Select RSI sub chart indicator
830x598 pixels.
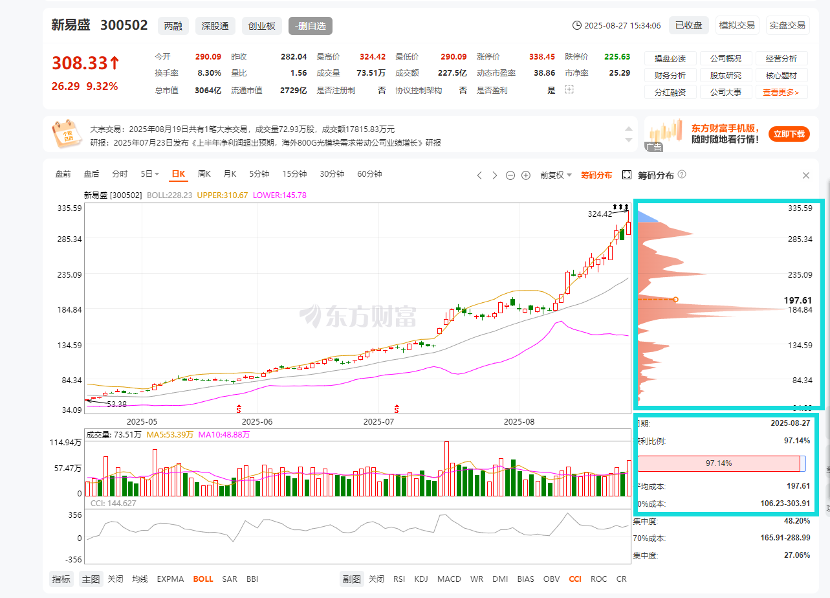399,579
